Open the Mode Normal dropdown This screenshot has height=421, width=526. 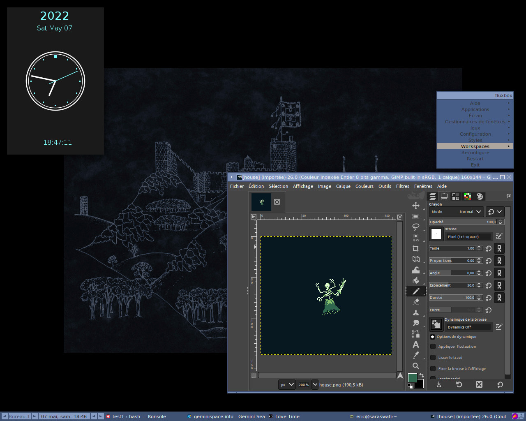456,212
